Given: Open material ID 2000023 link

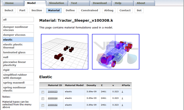Looking at the screenshot, I should tap(53, 91).
